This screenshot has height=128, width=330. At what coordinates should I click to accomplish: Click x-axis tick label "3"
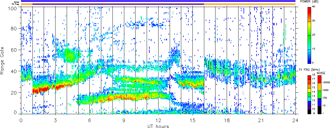(55, 120)
